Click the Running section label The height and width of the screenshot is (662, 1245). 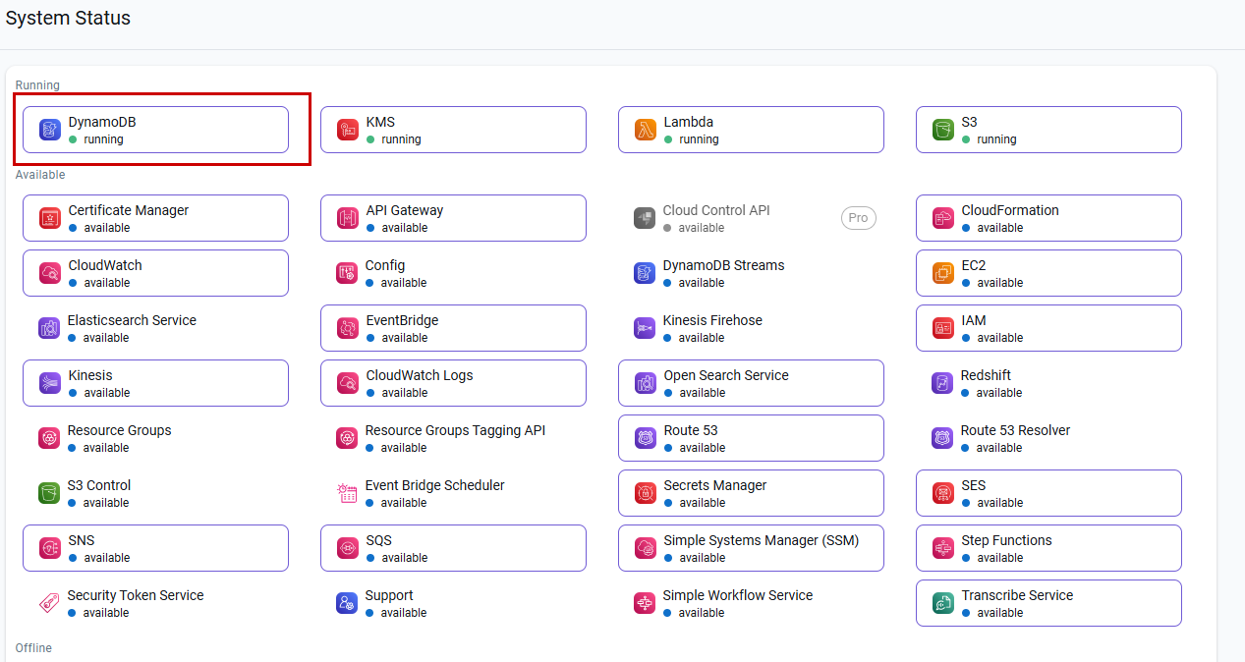[x=37, y=85]
